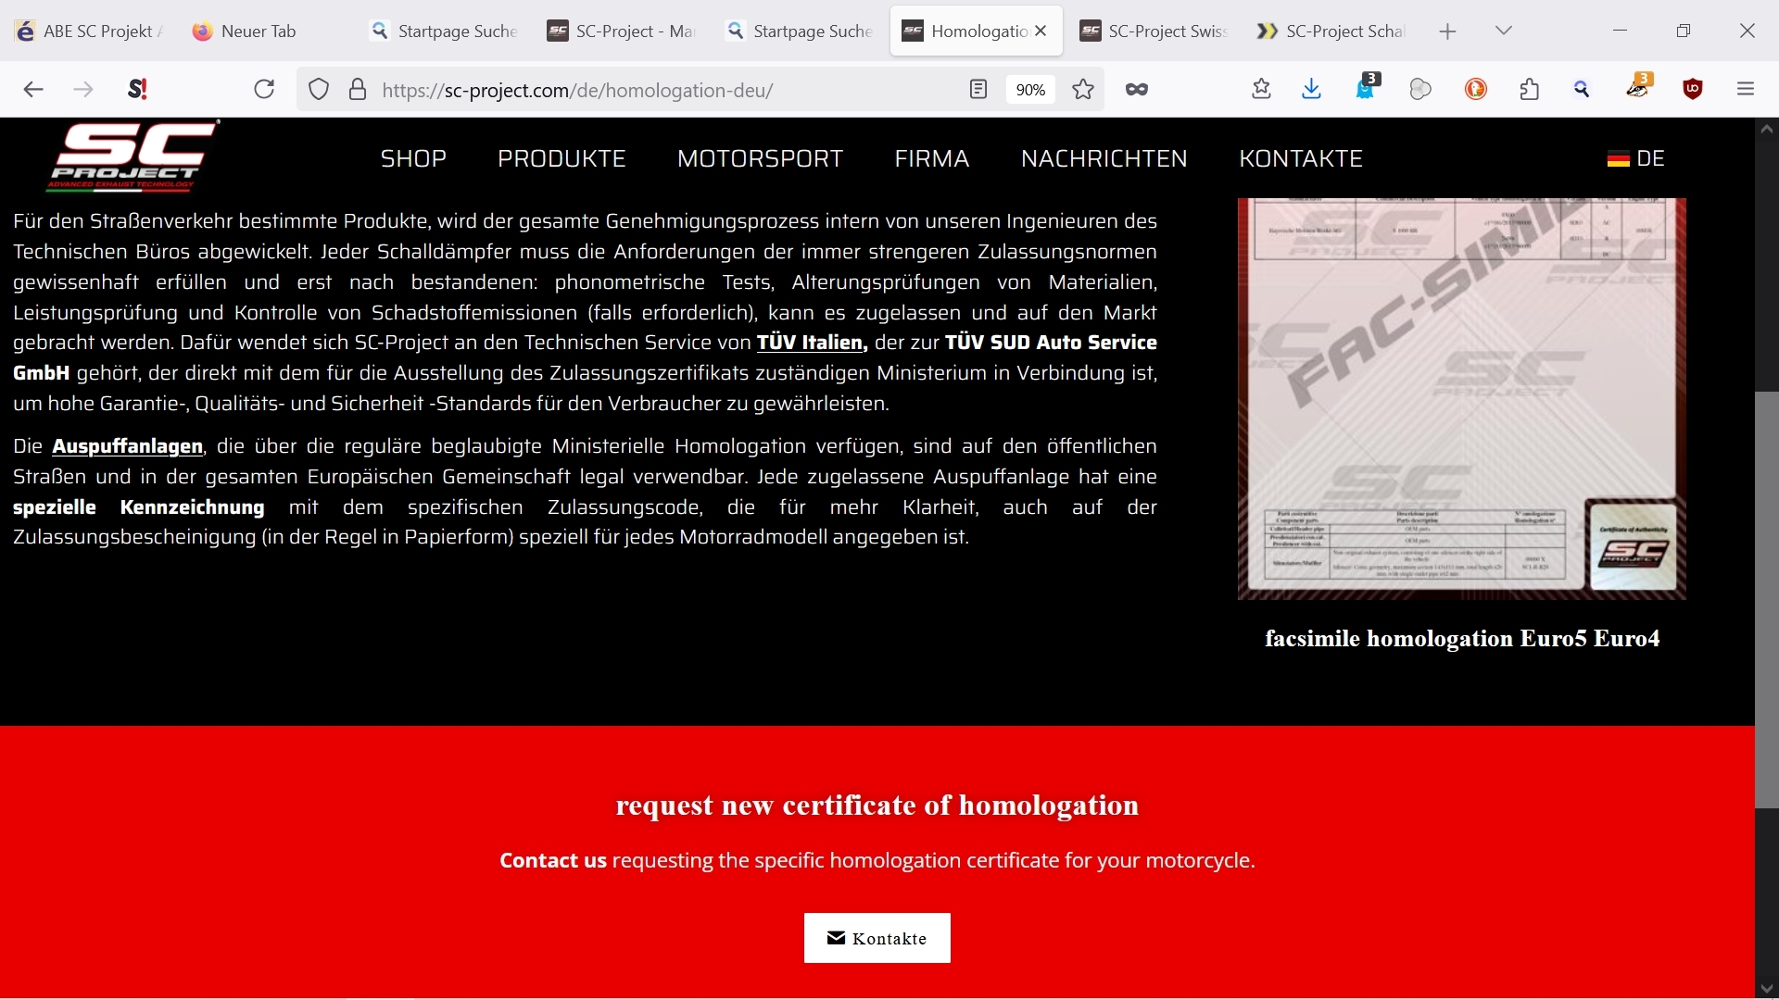
Task: Open the DuckDuckGo extension icon
Action: coord(1476,90)
